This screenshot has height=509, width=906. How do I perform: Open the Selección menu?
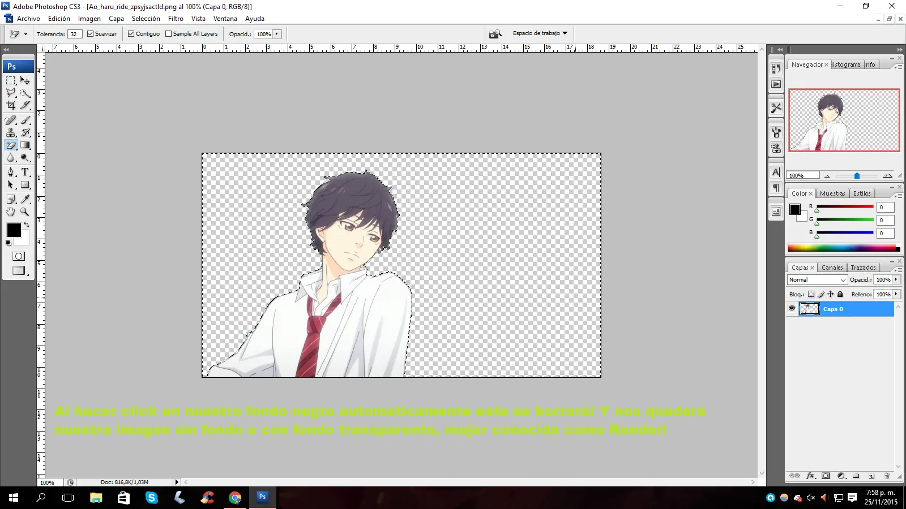[146, 19]
